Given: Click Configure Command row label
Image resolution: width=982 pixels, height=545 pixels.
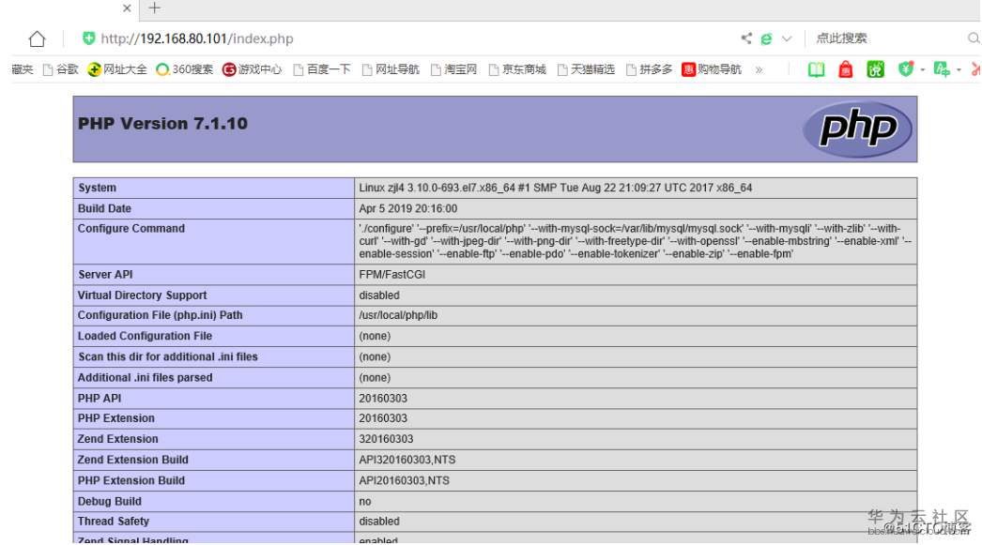Looking at the screenshot, I should tap(130, 228).
